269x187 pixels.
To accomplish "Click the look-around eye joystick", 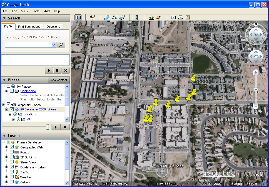I will pos(256,34).
